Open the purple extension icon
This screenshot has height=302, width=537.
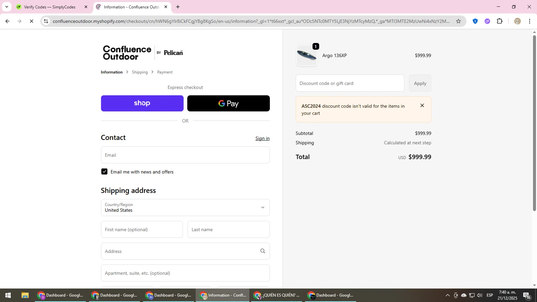pos(487,21)
